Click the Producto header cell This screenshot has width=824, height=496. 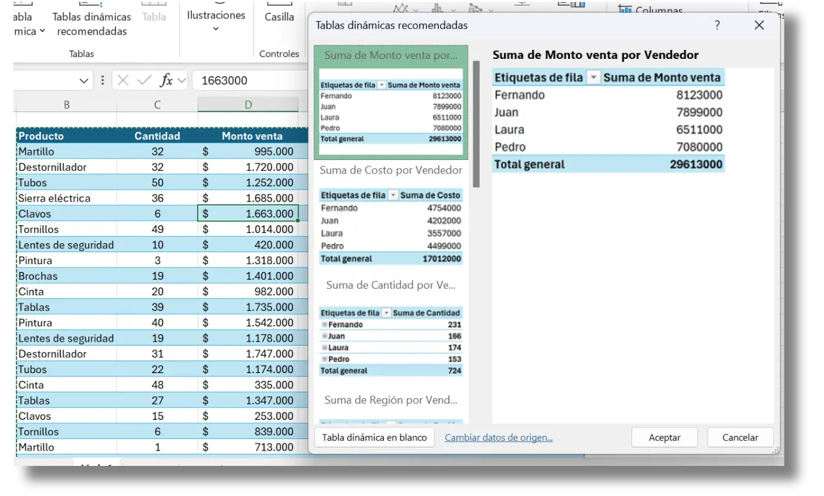[x=67, y=136]
